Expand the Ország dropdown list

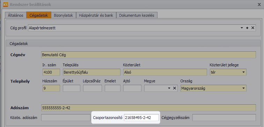pyautogui.click(x=243, y=88)
